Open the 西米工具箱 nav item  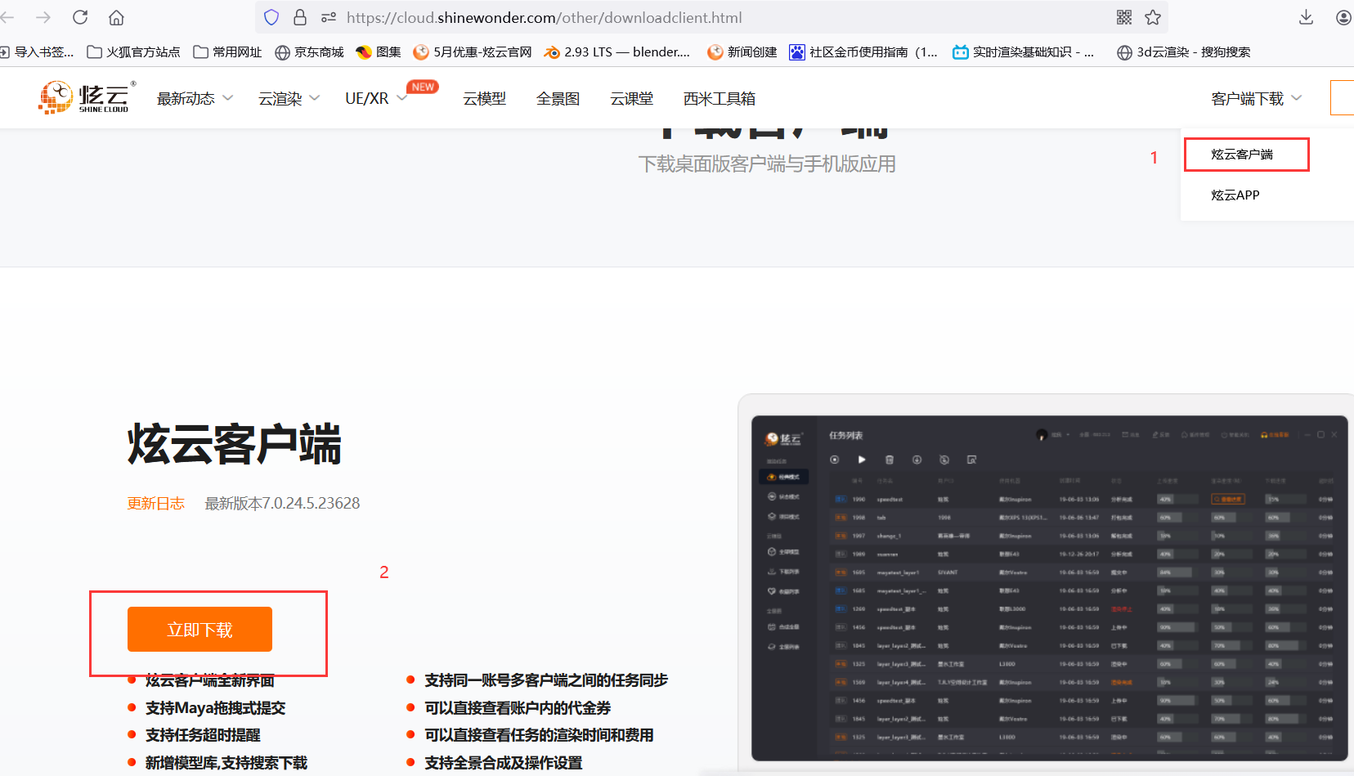pos(720,98)
